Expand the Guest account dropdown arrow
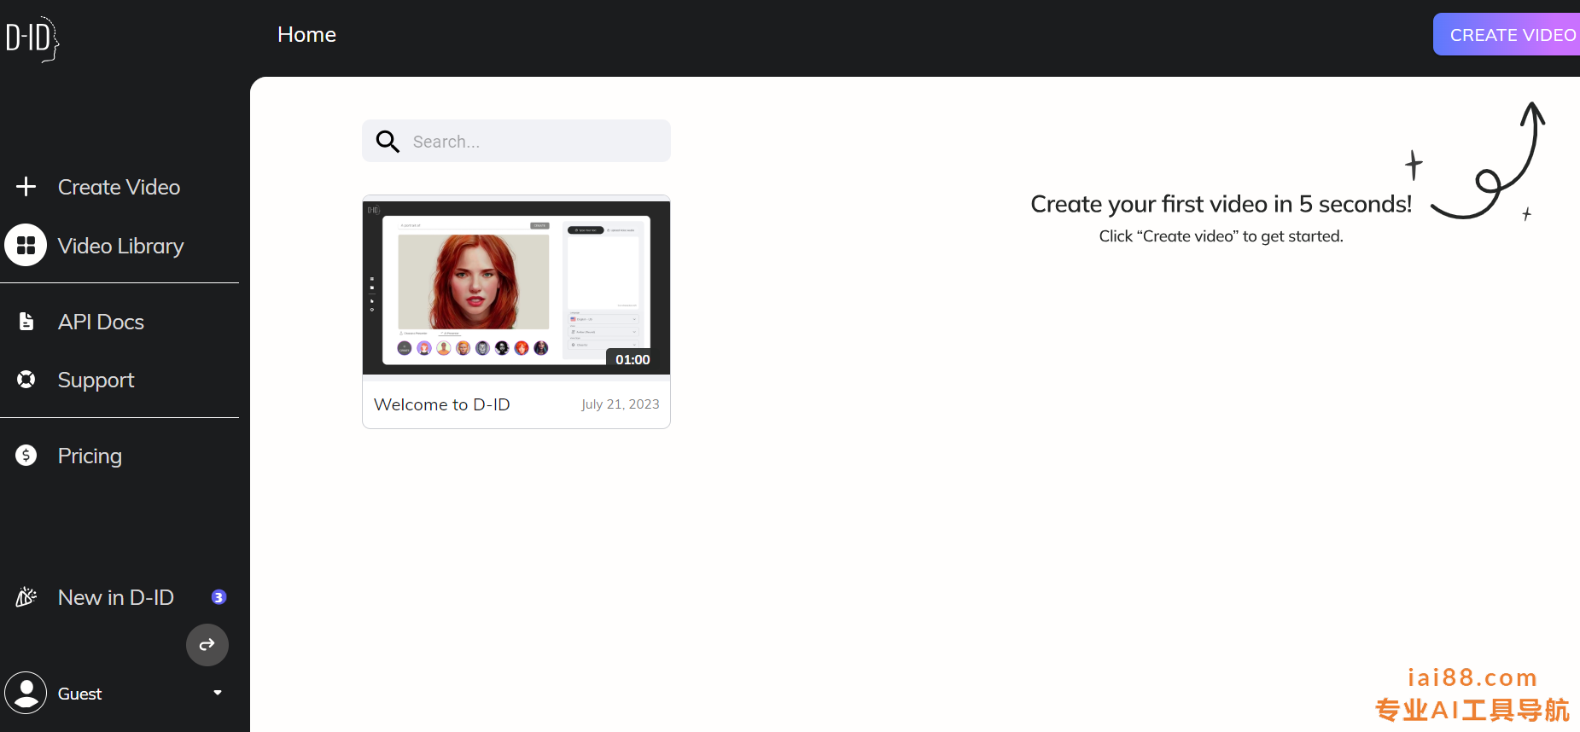 (x=218, y=693)
